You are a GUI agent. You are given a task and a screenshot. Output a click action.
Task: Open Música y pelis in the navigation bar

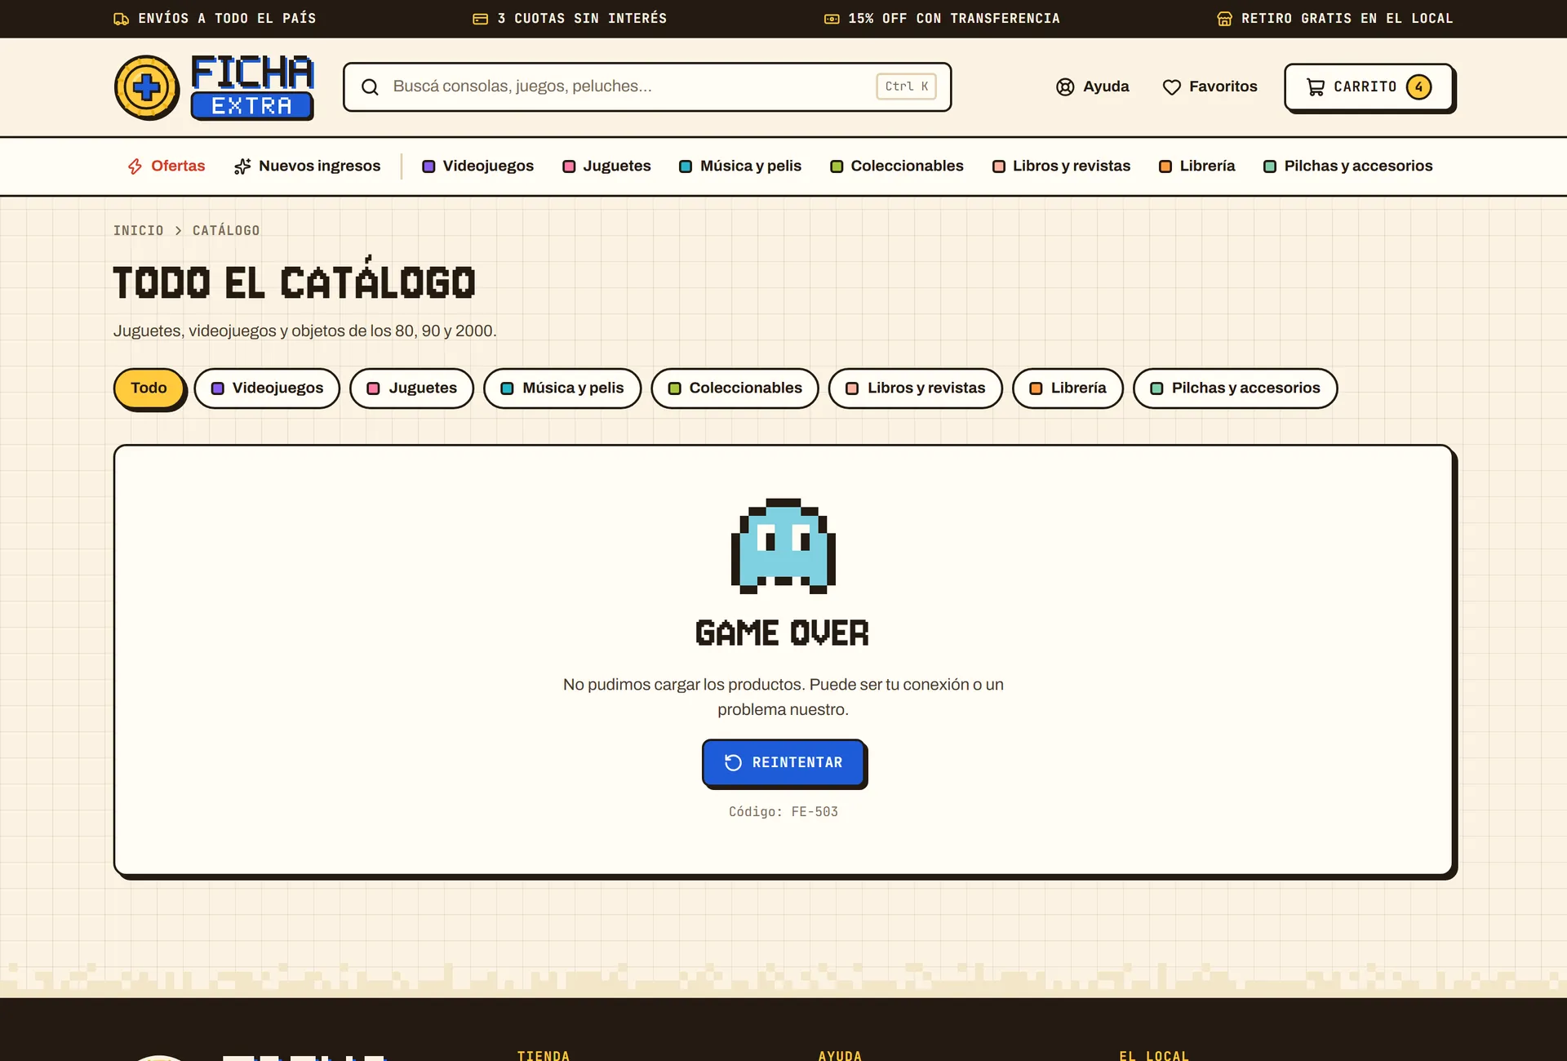pyautogui.click(x=740, y=166)
